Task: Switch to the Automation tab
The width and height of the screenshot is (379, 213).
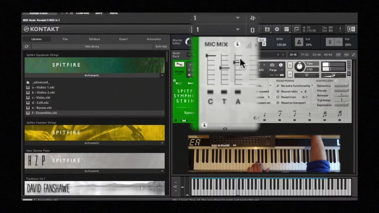Action: coord(154,39)
